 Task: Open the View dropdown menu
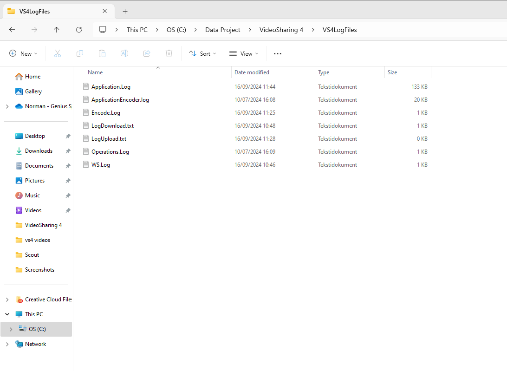(244, 54)
